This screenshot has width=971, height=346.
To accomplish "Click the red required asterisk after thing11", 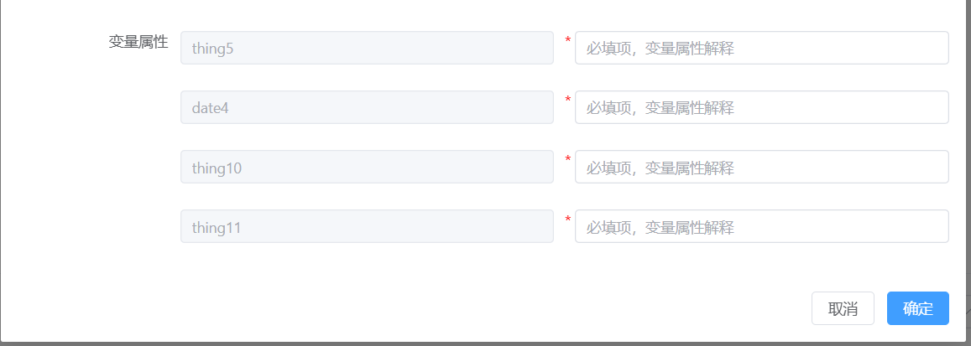I will point(568,219).
